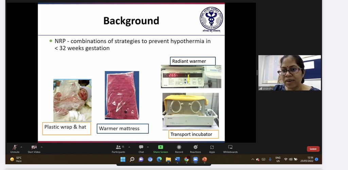This screenshot has height=170, width=348.
Task: Show hidden system tray icons
Action: (x=253, y=159)
